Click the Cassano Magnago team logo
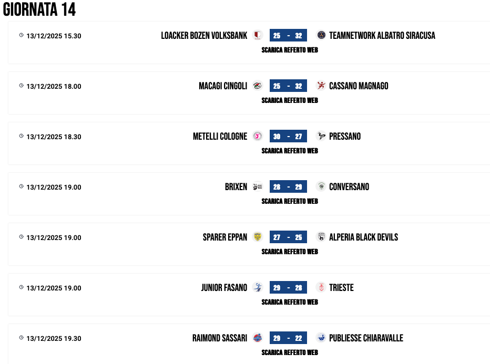This screenshot has height=364, width=490. tap(321, 86)
